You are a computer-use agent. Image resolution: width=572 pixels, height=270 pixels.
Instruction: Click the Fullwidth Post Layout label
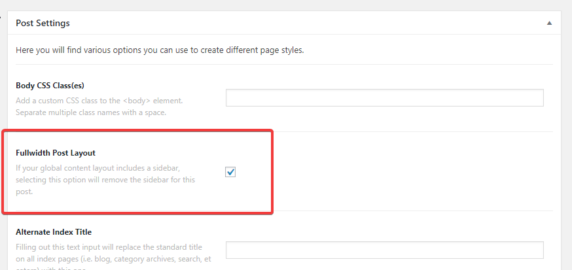[x=56, y=153]
